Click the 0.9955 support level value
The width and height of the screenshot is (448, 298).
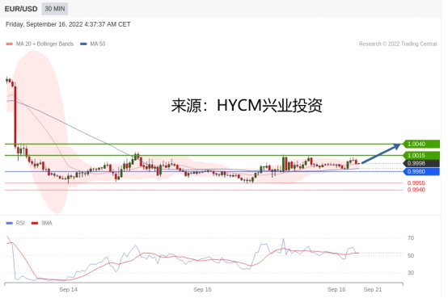pos(416,183)
